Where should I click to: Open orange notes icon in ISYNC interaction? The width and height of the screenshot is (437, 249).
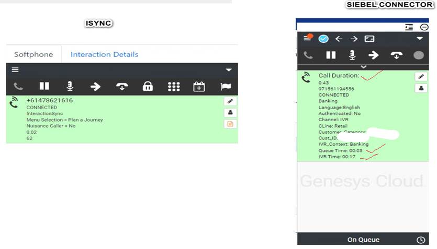[230, 124]
